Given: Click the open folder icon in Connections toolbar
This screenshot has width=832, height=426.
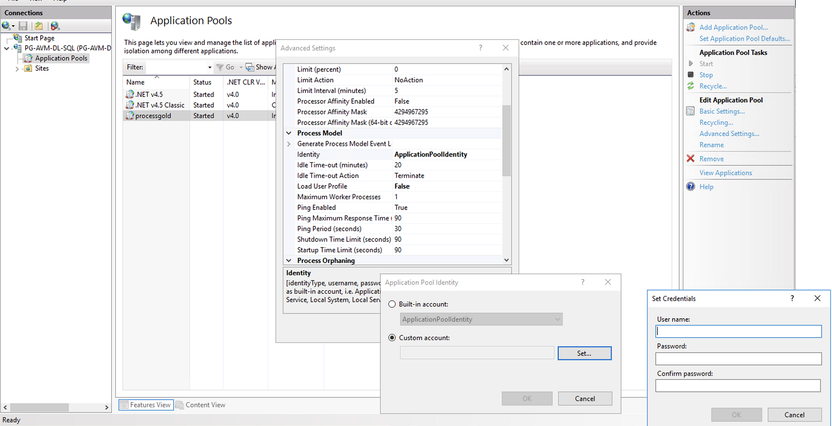Looking at the screenshot, I should tap(39, 26).
